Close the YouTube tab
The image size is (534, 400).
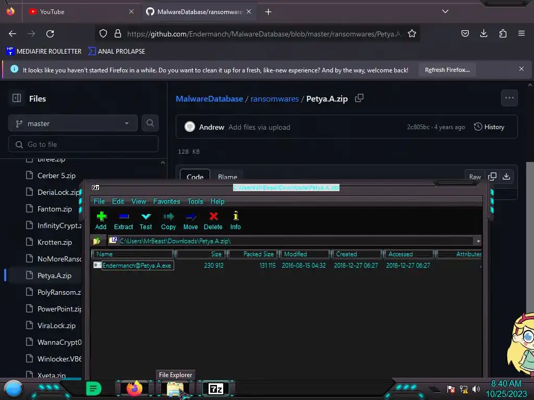pos(131,11)
